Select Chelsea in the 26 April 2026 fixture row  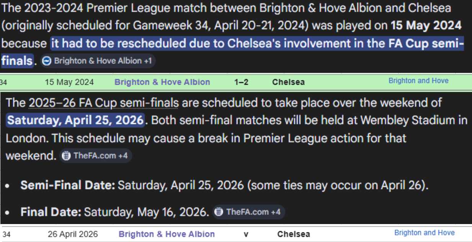point(294,234)
